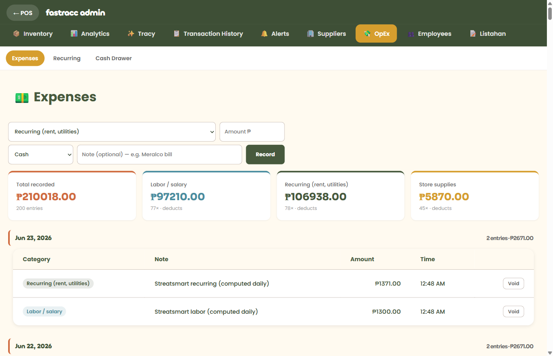Image resolution: width=553 pixels, height=356 pixels.
Task: Open Transaction History
Action: 208,34
